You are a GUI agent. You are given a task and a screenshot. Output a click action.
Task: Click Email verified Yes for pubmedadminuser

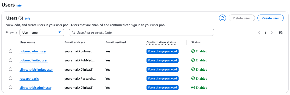point(108,51)
